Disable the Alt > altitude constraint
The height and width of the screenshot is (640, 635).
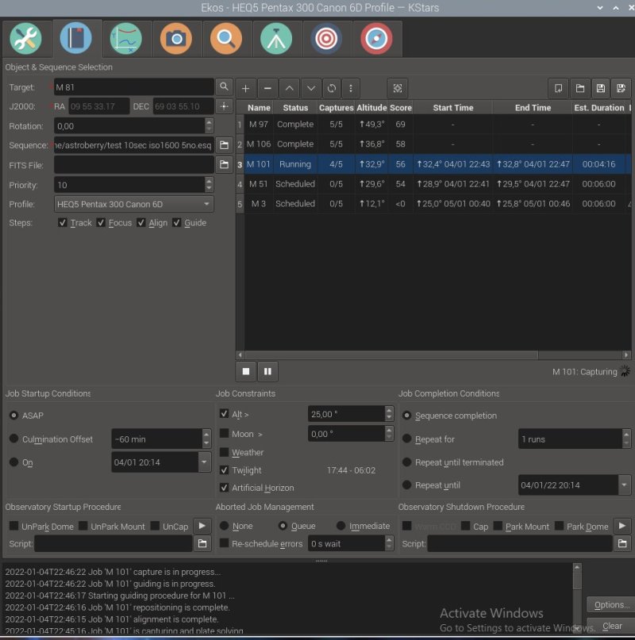tap(224, 413)
